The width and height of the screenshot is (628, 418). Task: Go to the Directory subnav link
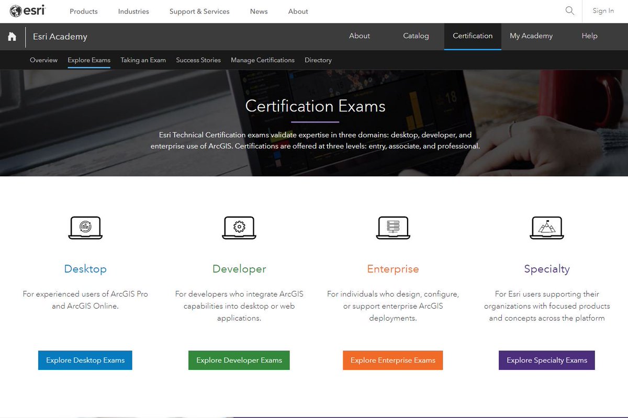pyautogui.click(x=318, y=60)
